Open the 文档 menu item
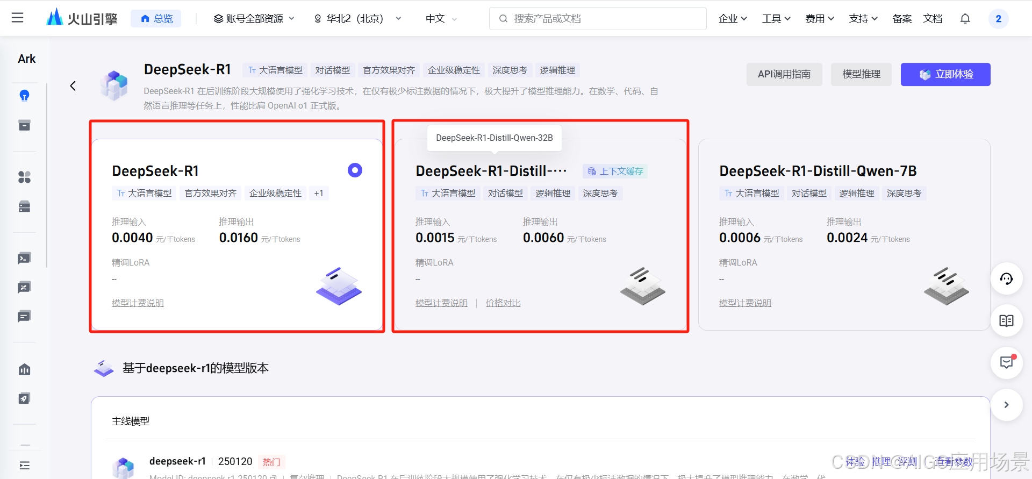This screenshot has width=1032, height=479. tap(933, 18)
